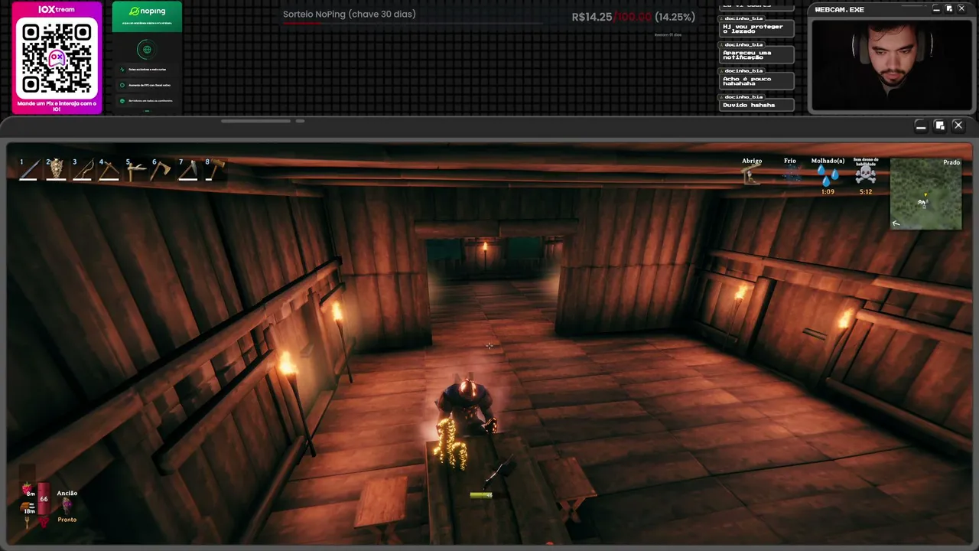Click the "Apareceu uma notificação" chat message
Viewport: 979px width, 551px height.
point(756,55)
